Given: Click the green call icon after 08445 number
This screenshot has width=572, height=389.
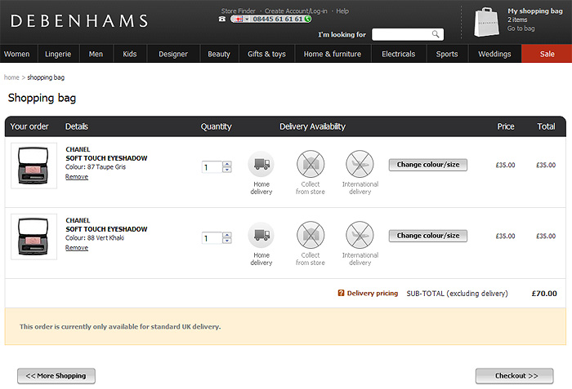Looking at the screenshot, I should 307,19.
